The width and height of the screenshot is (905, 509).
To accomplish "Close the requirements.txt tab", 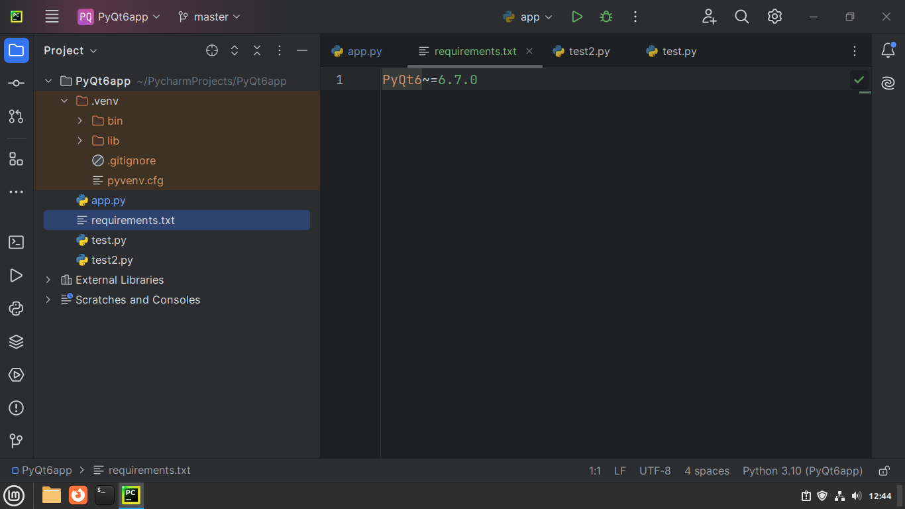I will tap(529, 51).
